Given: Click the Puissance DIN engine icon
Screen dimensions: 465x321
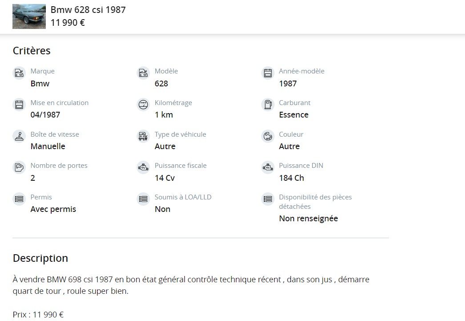Looking at the screenshot, I should tap(267, 167).
